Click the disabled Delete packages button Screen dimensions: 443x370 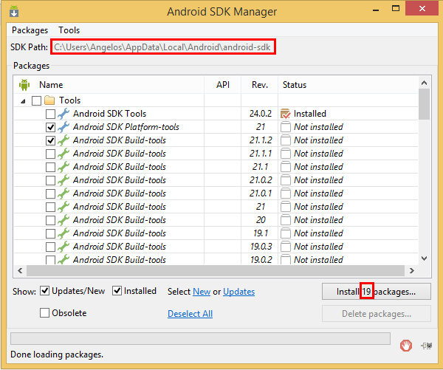[x=377, y=313]
